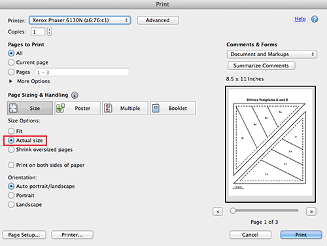Screen dimensions: 327x246
Task: Expand More Options disclosure triangle
Action: pyautogui.click(x=10, y=81)
